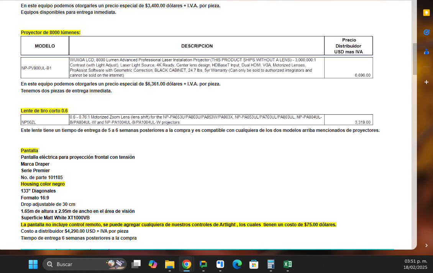Click the search highlight icon in Buscar box
The width and height of the screenshot is (433, 273).
[x=116, y=263]
